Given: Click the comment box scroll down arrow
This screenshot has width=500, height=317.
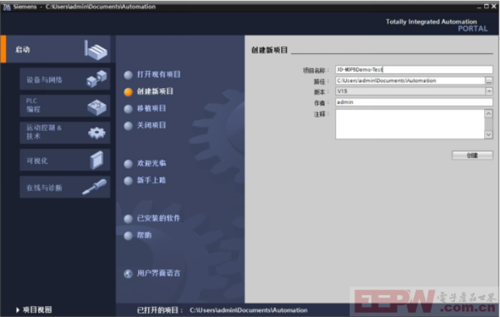Looking at the screenshot, I should [x=488, y=135].
